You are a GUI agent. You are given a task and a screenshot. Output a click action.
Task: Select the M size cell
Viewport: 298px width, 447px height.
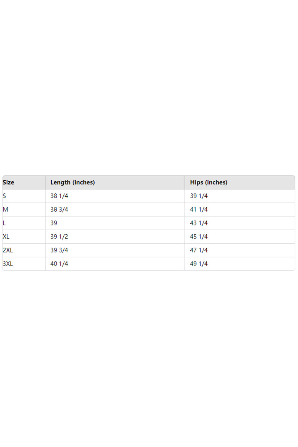point(6,210)
